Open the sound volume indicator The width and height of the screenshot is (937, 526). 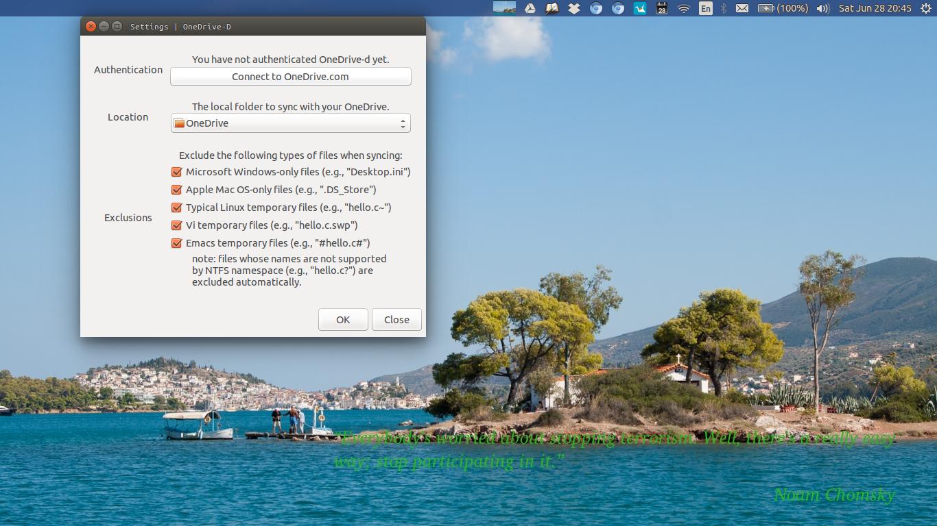point(823,8)
